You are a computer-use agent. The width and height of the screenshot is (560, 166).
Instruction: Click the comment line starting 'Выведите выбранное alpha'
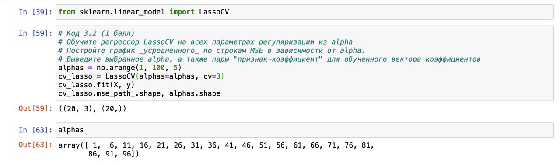[269, 59]
